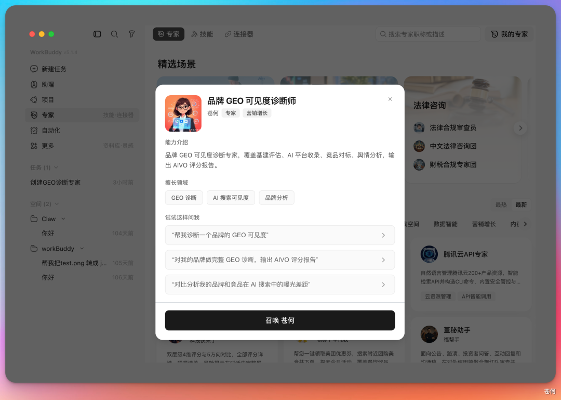Click the next arrow in 精选场景 carousel
Screen dimensions: 561x400
coord(520,128)
